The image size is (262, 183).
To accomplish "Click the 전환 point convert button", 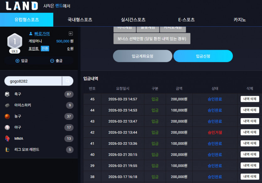I will pos(45,49).
